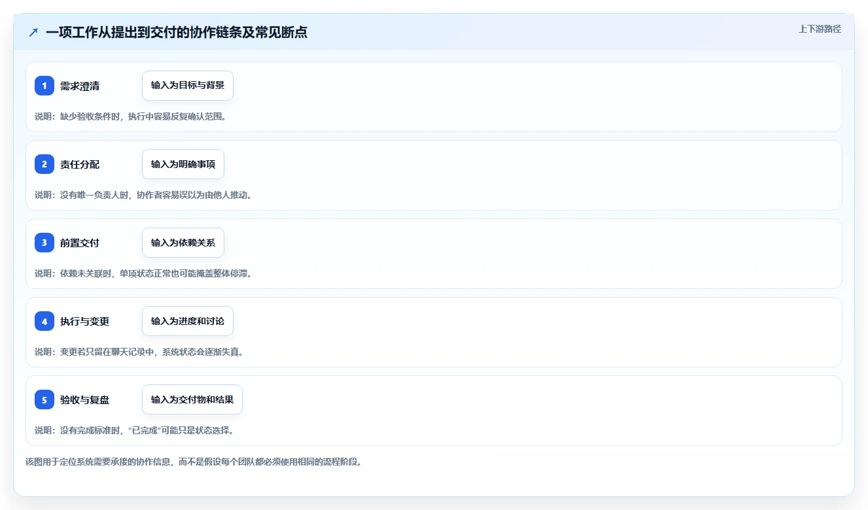Click the note about 没有唯一负责人
This screenshot has height=510, width=868.
[143, 195]
